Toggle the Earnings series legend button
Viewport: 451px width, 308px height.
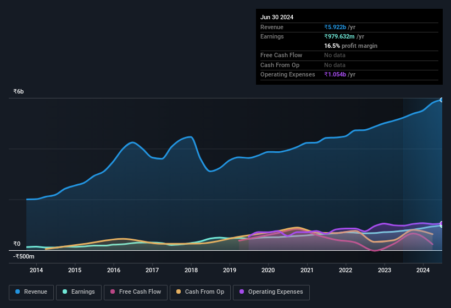pyautogui.click(x=79, y=292)
